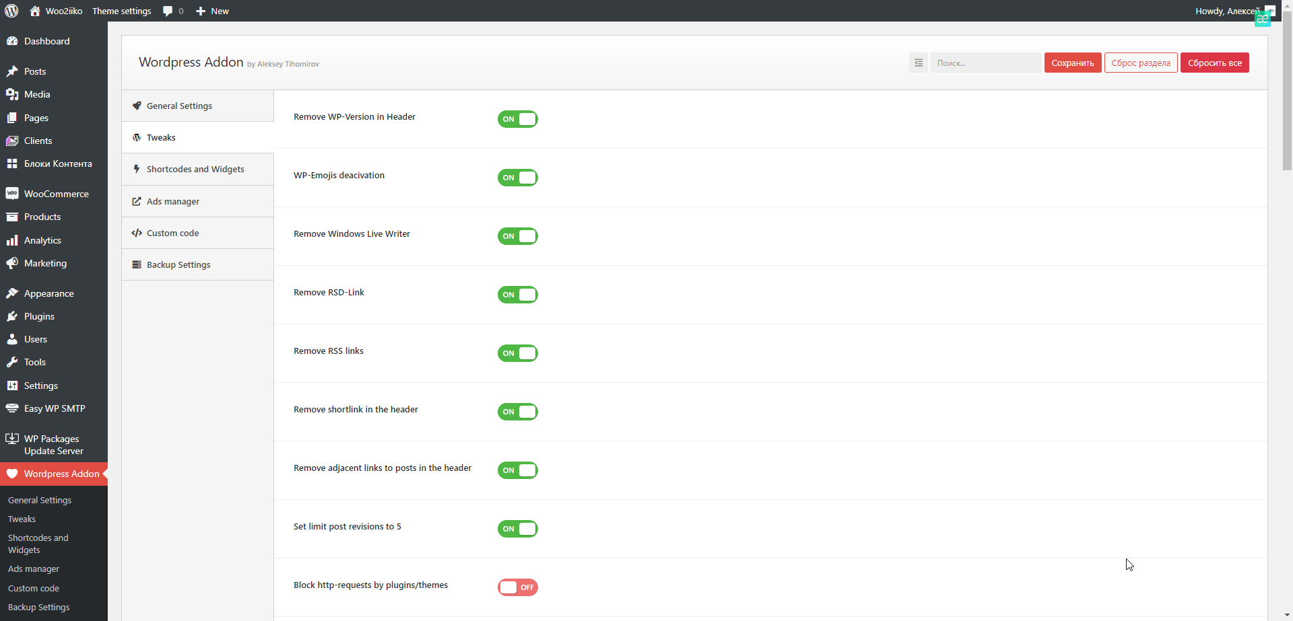This screenshot has width=1293, height=621.
Task: Toggle Remove RSD-Link switch
Action: point(518,295)
